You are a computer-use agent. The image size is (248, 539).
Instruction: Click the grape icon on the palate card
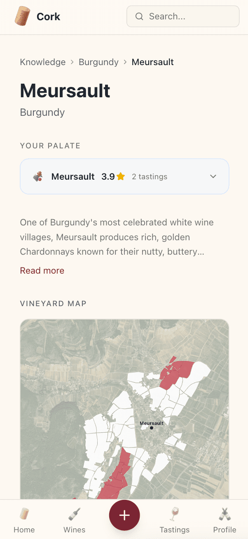pos(37,176)
